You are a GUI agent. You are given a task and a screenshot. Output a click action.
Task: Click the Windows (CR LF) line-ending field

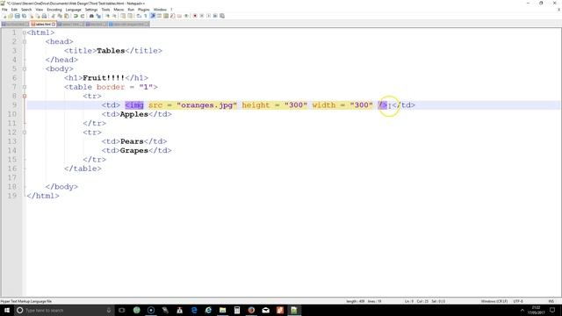(x=494, y=301)
